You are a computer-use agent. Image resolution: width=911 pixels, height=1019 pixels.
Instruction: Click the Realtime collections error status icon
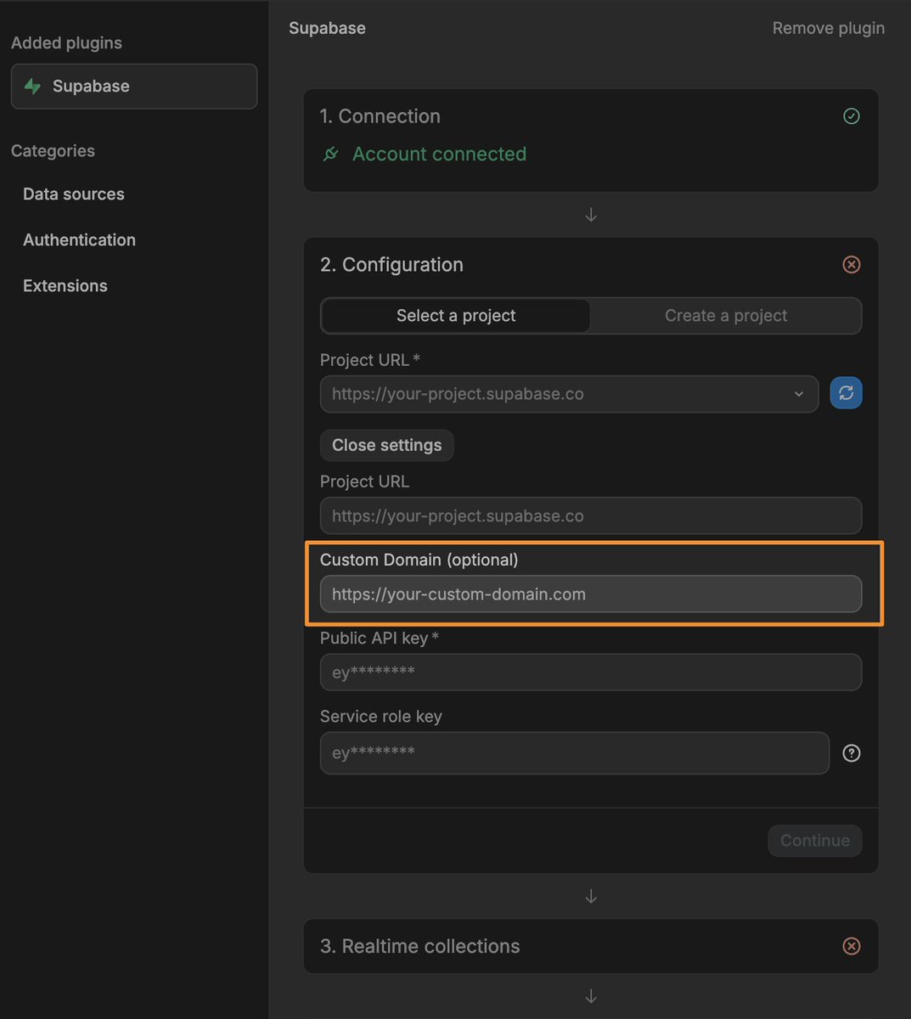point(852,946)
